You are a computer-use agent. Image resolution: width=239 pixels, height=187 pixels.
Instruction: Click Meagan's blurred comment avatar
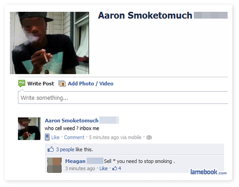54,165
